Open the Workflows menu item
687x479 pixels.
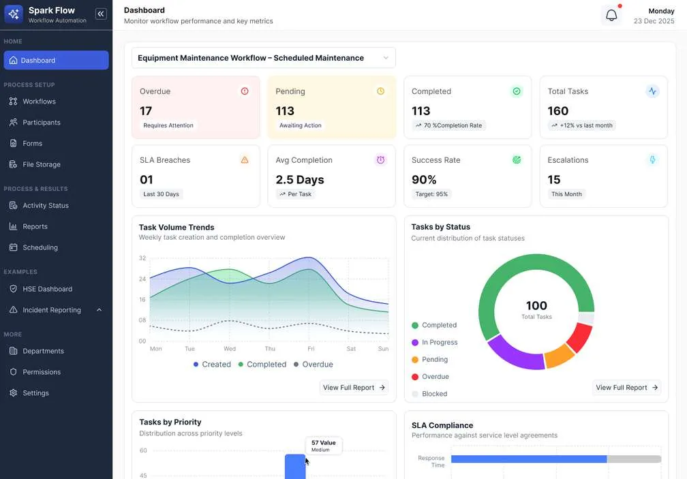(56, 101)
